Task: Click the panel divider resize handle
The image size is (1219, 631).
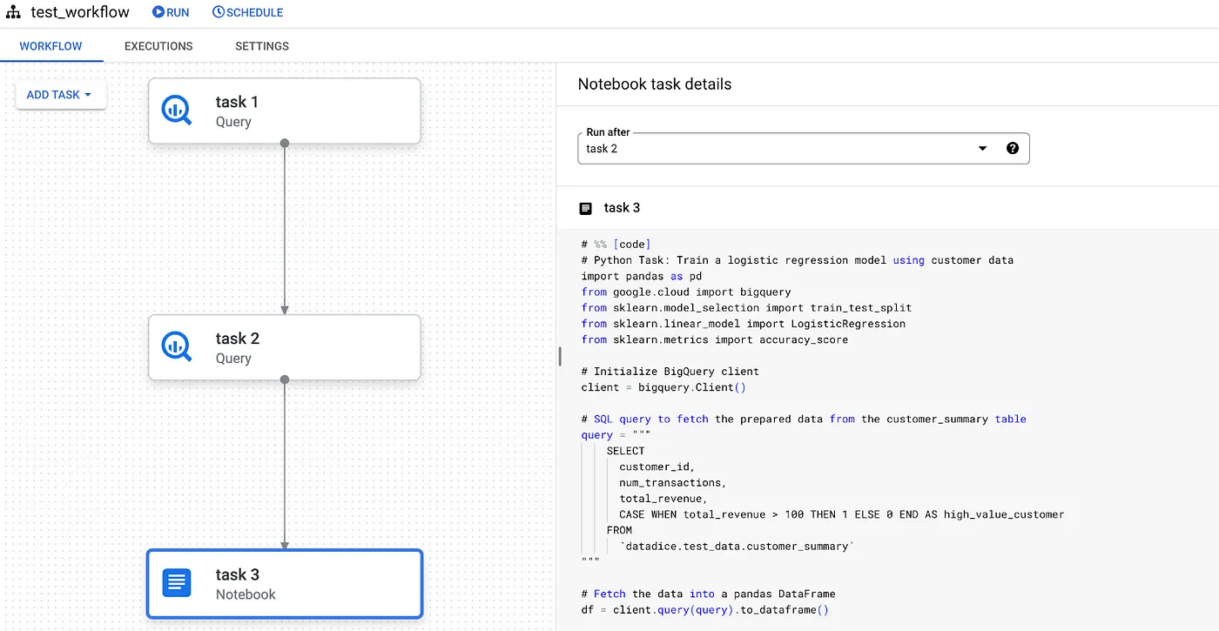Action: tap(559, 356)
